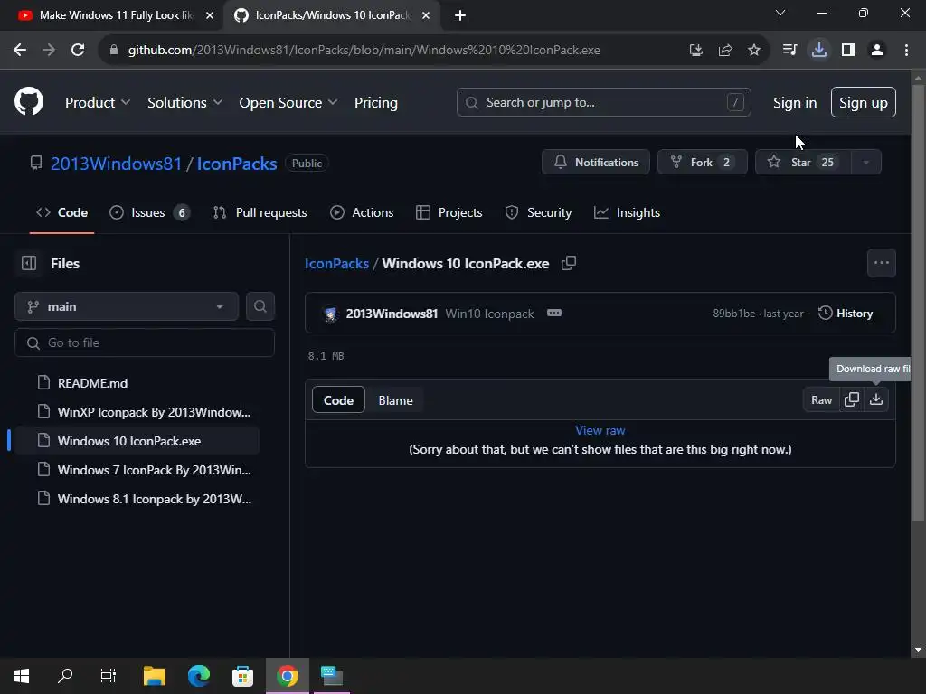Open the Star lists dropdown arrow

click(865, 163)
